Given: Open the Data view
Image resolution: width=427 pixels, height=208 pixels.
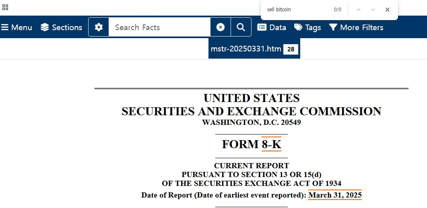Looking at the screenshot, I should (272, 27).
